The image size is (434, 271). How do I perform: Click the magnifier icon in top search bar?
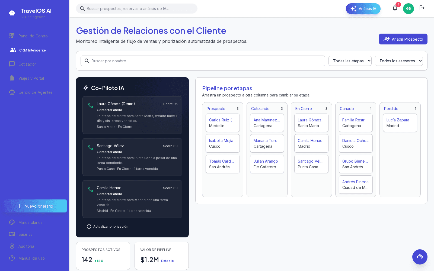(82, 9)
